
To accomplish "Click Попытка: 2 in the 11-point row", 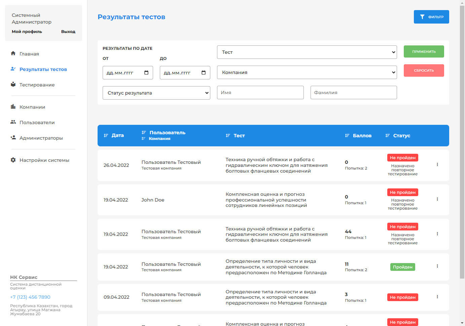I will [x=356, y=270].
